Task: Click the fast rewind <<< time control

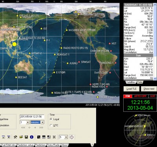Action: click(23, 127)
